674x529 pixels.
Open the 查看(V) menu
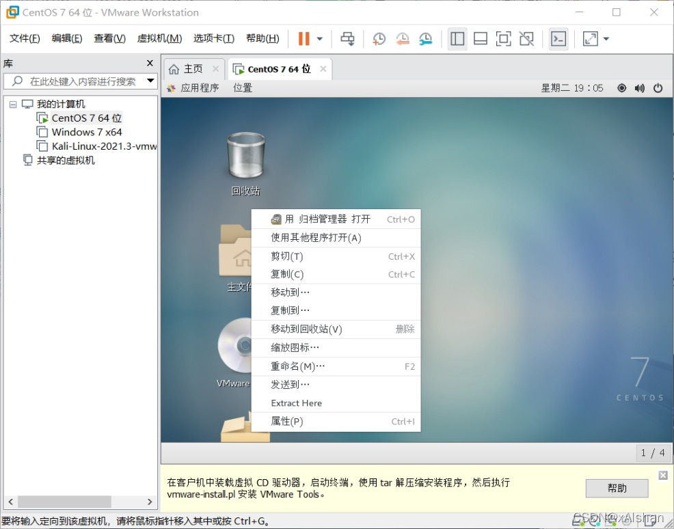tap(109, 38)
